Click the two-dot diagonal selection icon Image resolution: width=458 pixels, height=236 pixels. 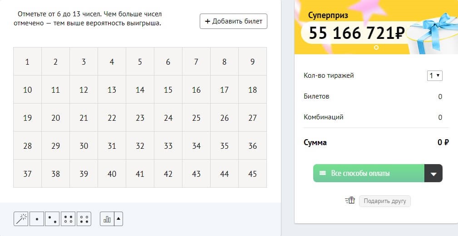[x=53, y=219]
